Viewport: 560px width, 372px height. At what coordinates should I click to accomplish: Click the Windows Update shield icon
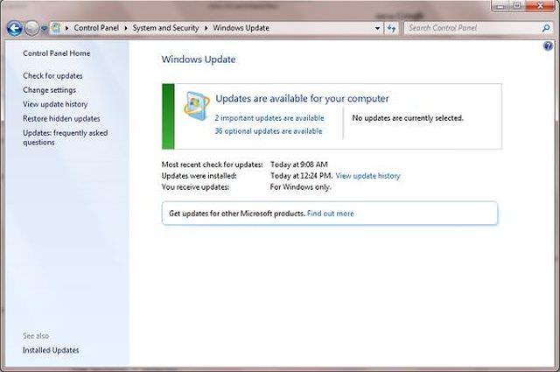click(196, 106)
